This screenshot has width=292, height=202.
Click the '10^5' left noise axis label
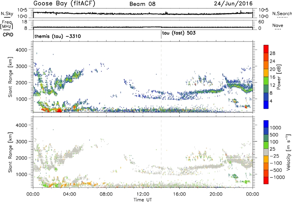click(22, 10)
